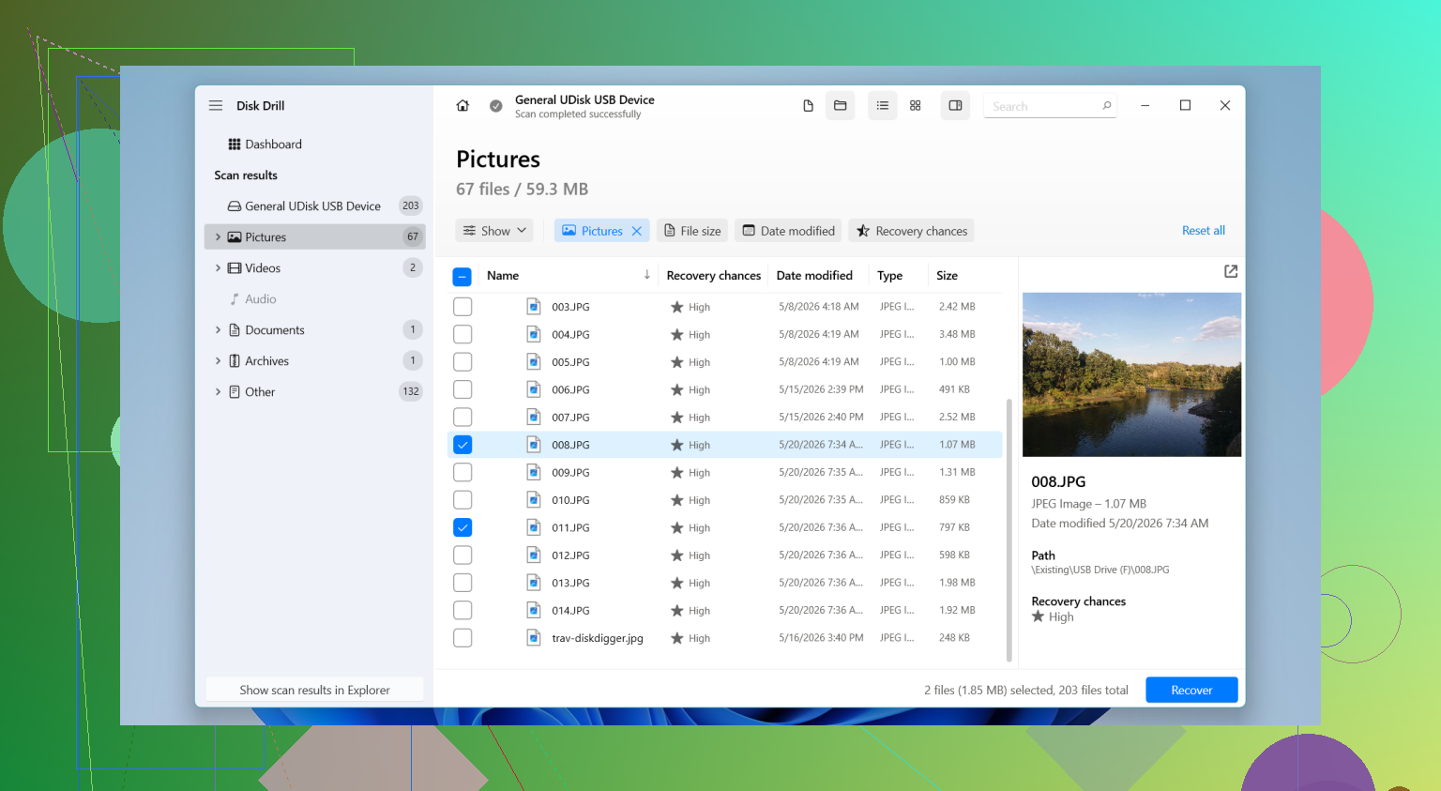Select the 010.JPG file name
The width and height of the screenshot is (1441, 791).
[x=571, y=500]
